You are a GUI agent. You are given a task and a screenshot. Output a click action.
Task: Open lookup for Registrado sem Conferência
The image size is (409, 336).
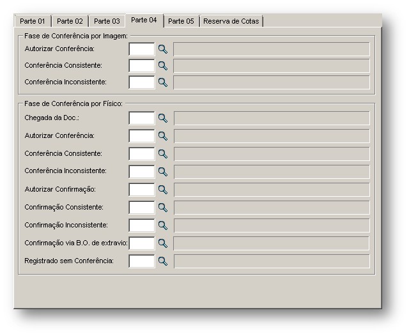(x=163, y=261)
